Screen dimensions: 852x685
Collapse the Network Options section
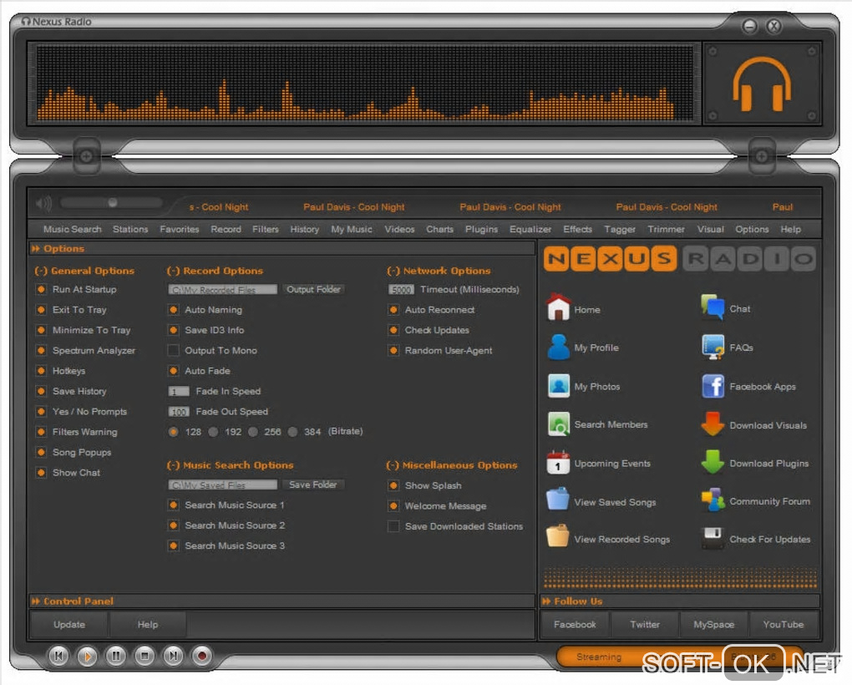point(393,271)
